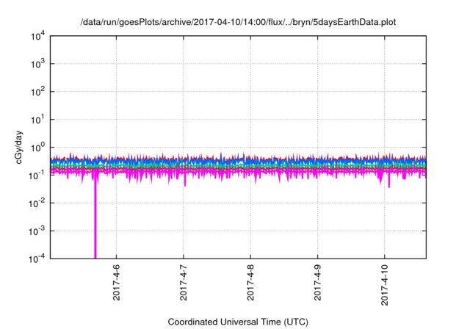Click the 10^3 y-axis tick label
Screen dimensions: 470x329
pyautogui.click(x=37, y=64)
